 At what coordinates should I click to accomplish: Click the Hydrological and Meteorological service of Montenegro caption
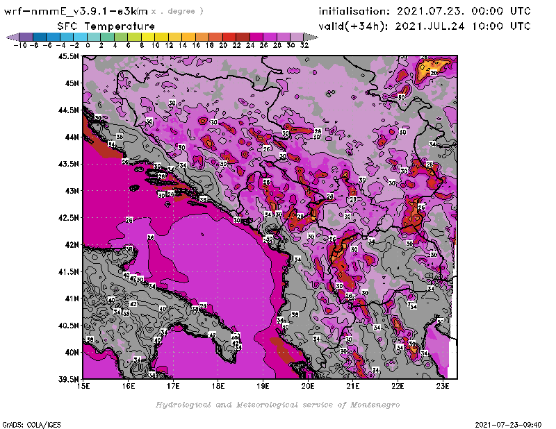pos(277,405)
